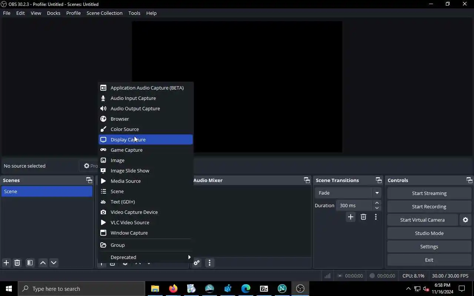Image resolution: width=474 pixels, height=296 pixels.
Task: Open the File menu
Action: pyautogui.click(x=7, y=13)
